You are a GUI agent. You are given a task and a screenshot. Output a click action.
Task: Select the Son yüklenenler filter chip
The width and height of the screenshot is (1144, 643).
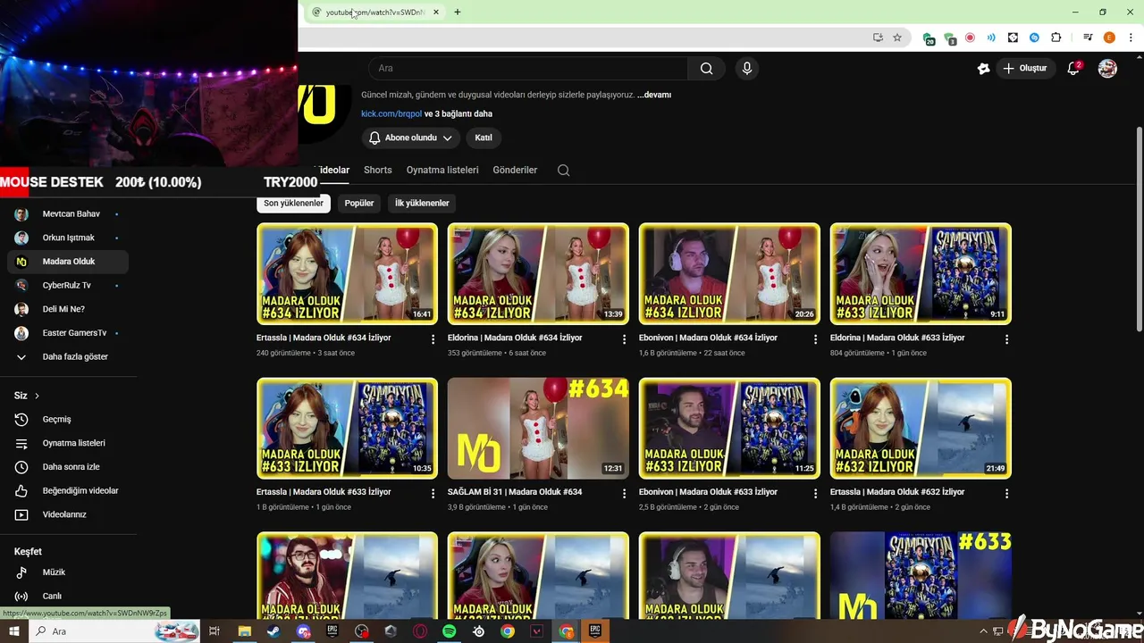click(x=293, y=203)
